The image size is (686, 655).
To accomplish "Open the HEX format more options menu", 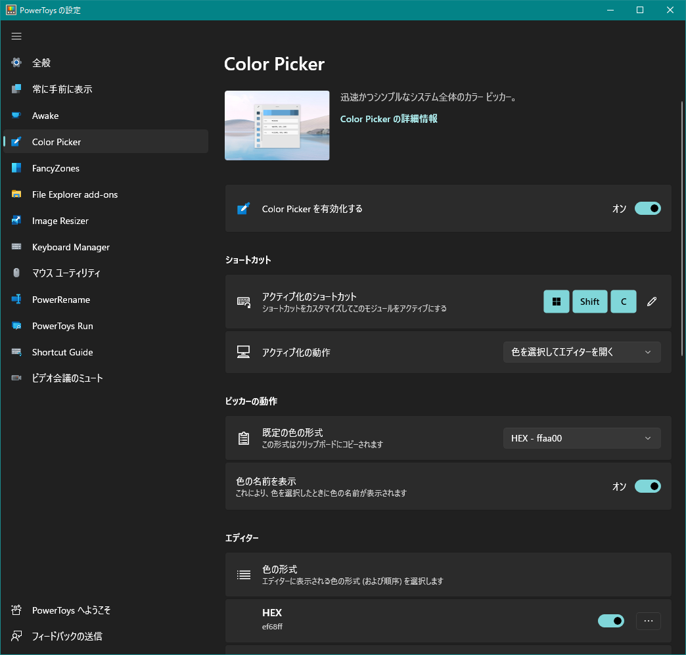I will click(x=649, y=620).
